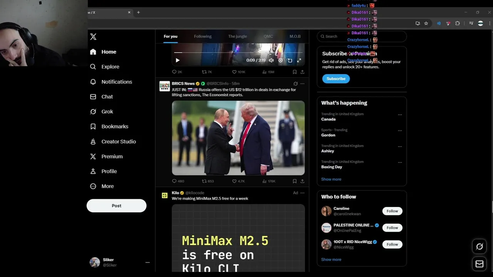
Task: Bookmark the BRICS News post
Action: coord(295,181)
